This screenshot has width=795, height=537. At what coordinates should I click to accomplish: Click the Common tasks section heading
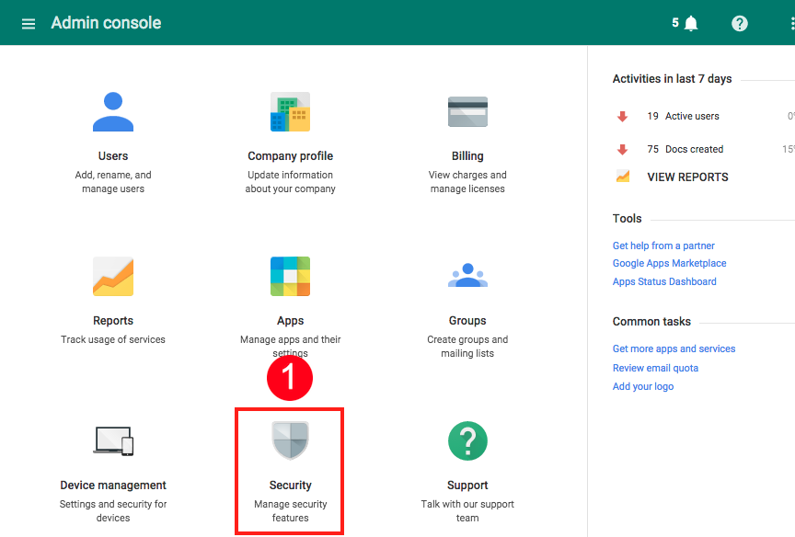click(651, 322)
